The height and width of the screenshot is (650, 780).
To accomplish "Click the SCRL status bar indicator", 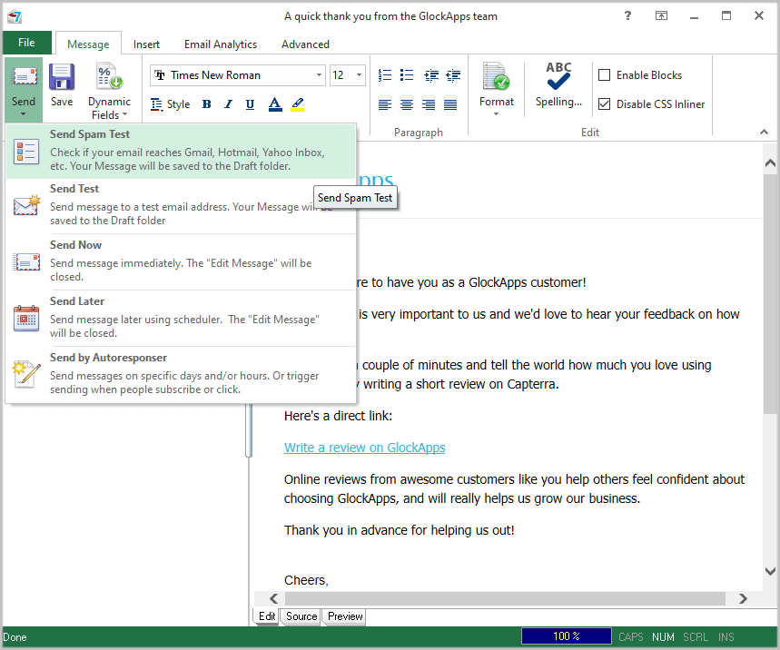I will click(696, 637).
